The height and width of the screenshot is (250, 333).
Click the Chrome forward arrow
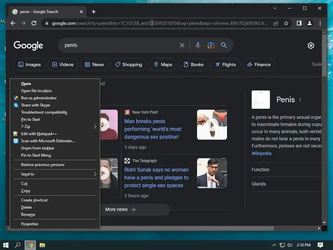(x=23, y=23)
